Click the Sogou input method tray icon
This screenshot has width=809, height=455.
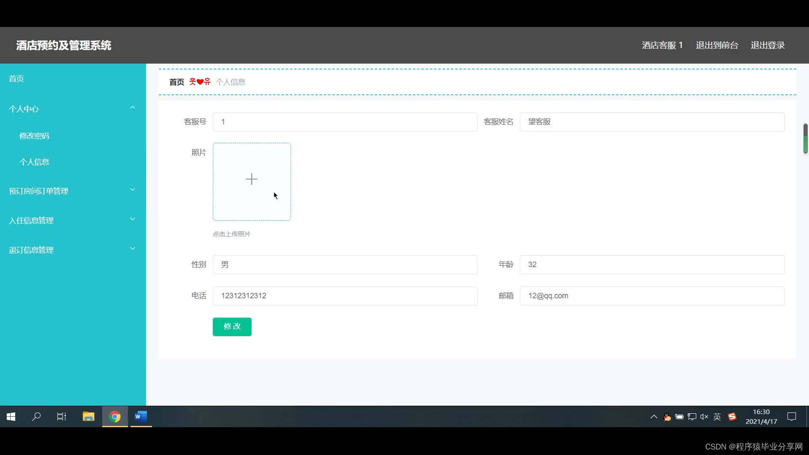[x=732, y=417]
